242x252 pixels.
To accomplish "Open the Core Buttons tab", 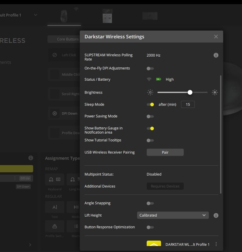I will 64,39.
